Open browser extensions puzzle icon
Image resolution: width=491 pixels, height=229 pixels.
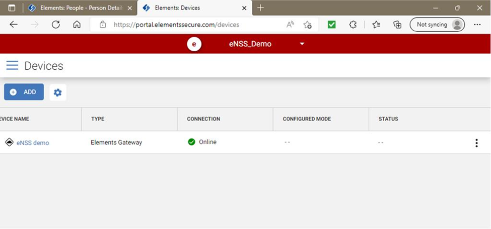[x=353, y=25]
